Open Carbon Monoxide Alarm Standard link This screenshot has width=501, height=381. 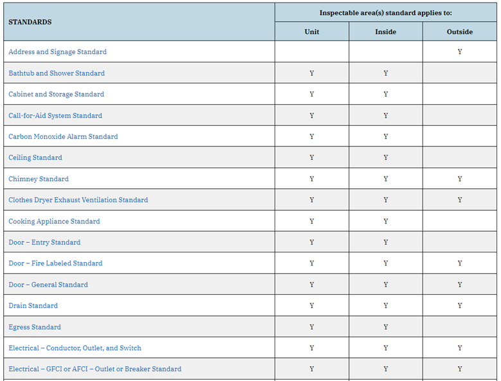click(x=63, y=137)
